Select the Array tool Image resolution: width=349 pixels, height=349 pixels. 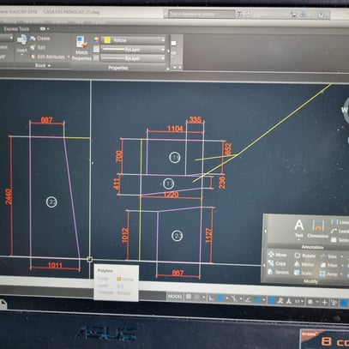[x=328, y=274]
